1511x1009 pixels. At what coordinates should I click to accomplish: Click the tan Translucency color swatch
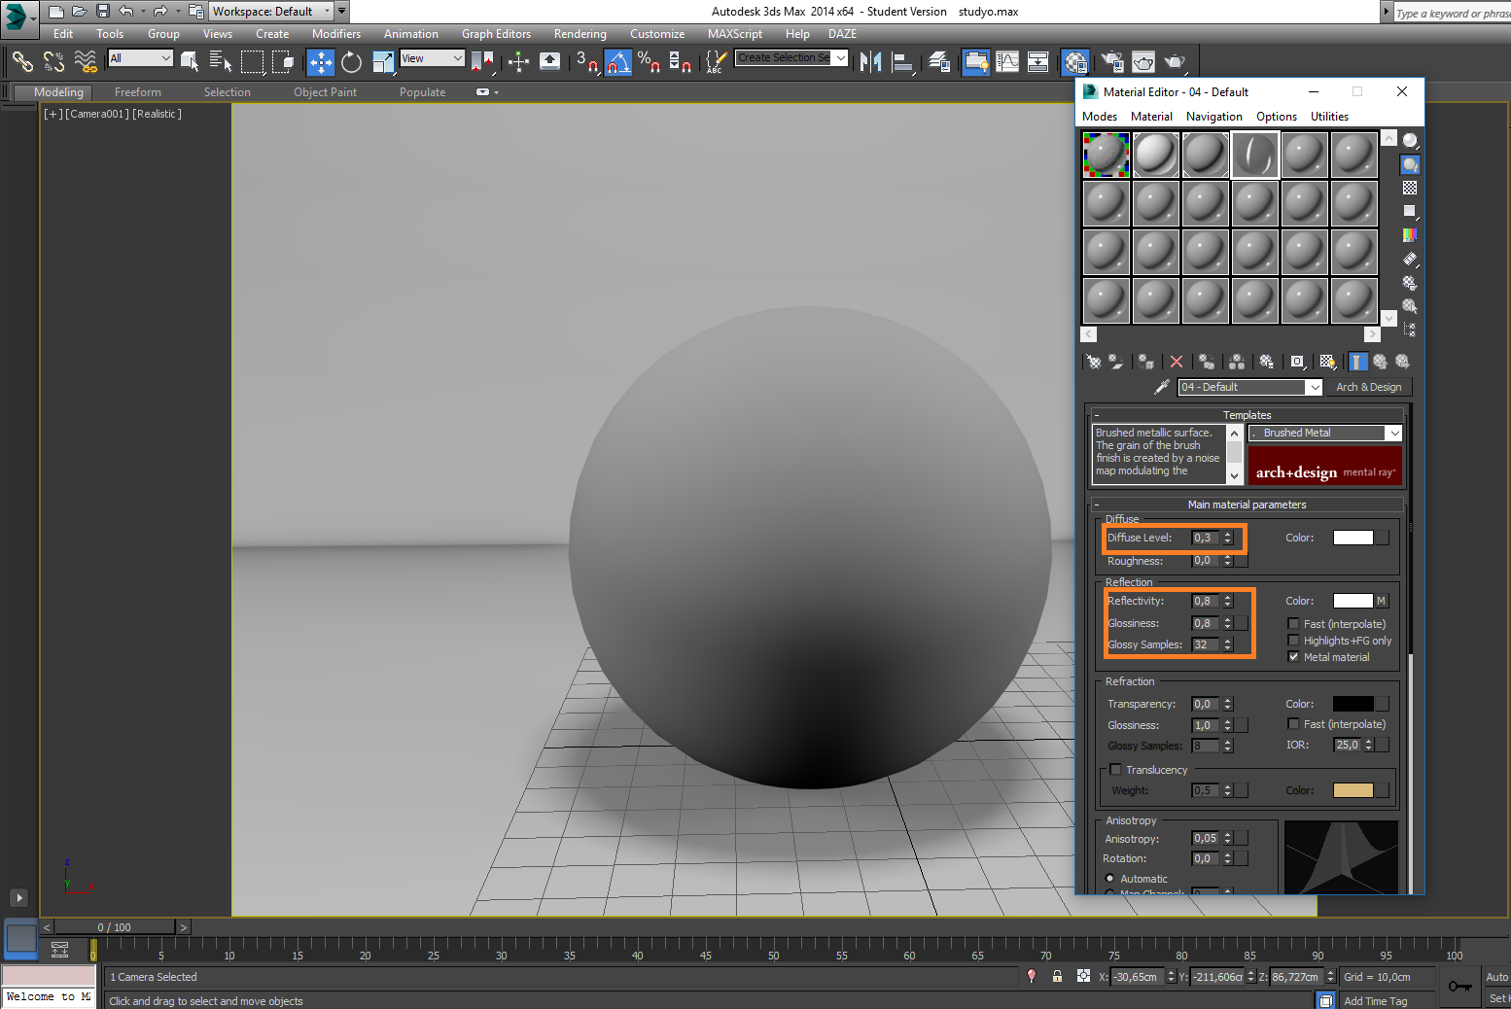1353,790
